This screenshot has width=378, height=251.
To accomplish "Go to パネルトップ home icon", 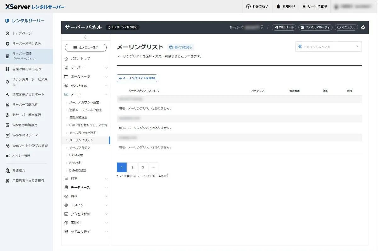I will click(x=66, y=59).
